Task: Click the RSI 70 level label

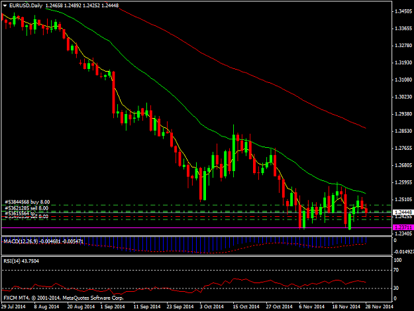Action: [396, 270]
